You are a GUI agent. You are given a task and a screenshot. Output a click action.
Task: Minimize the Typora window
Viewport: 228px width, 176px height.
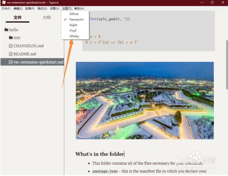click(x=202, y=2)
